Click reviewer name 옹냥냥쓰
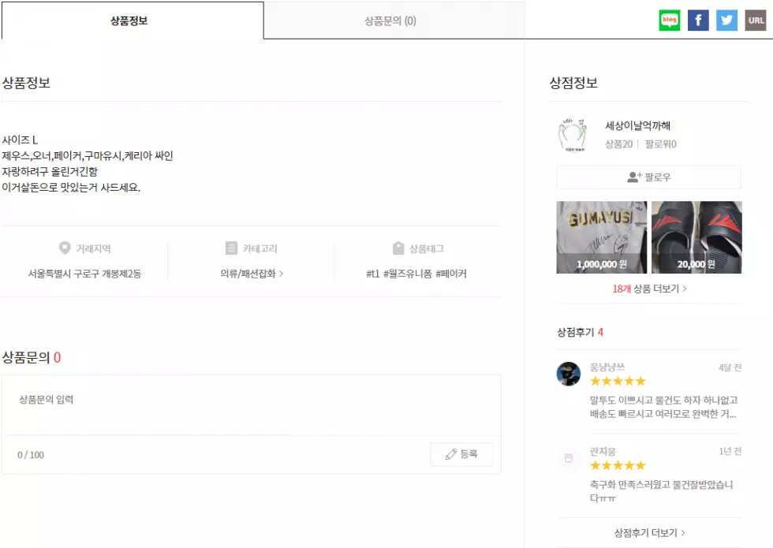Screen dimensions: 773x548 pos(607,367)
